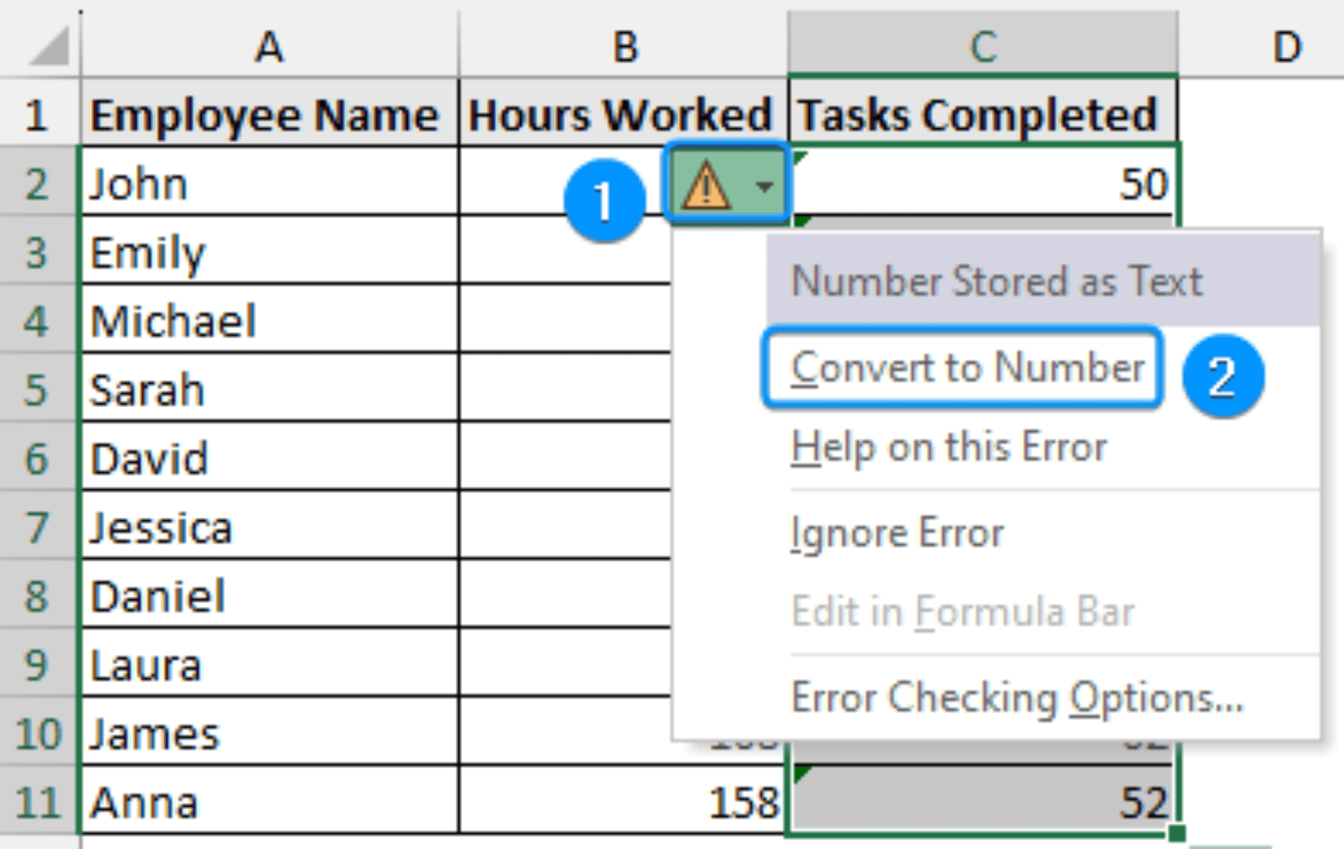This screenshot has width=1344, height=849.
Task: Select column header D
Action: (x=1286, y=44)
